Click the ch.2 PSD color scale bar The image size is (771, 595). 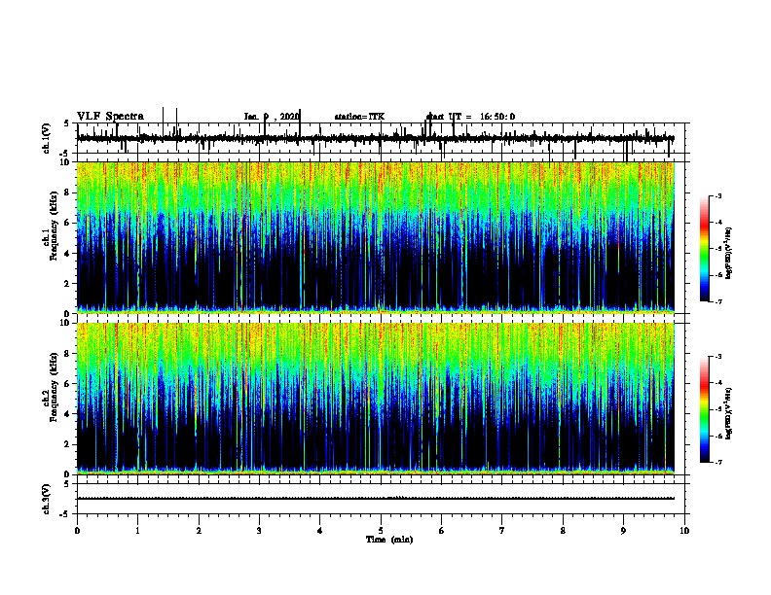point(705,409)
